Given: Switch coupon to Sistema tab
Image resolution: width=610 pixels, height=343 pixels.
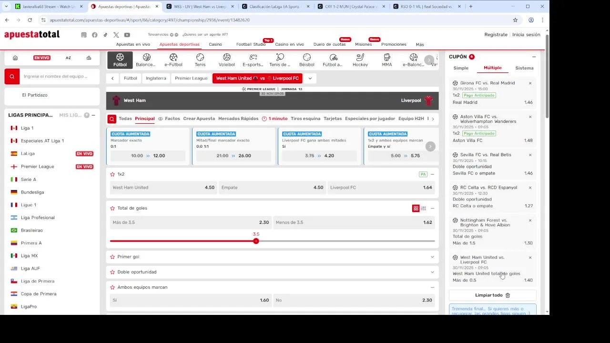Looking at the screenshot, I should pos(524,68).
